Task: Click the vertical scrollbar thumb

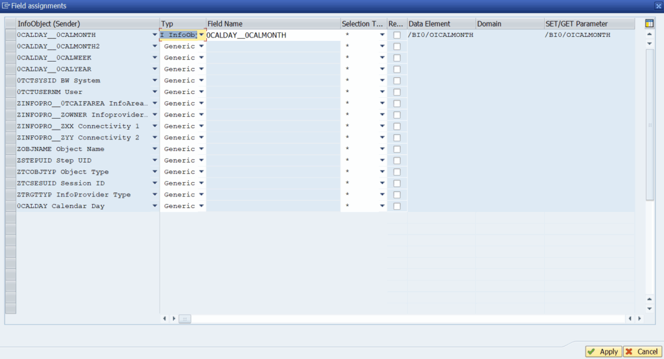Action: pos(650,124)
